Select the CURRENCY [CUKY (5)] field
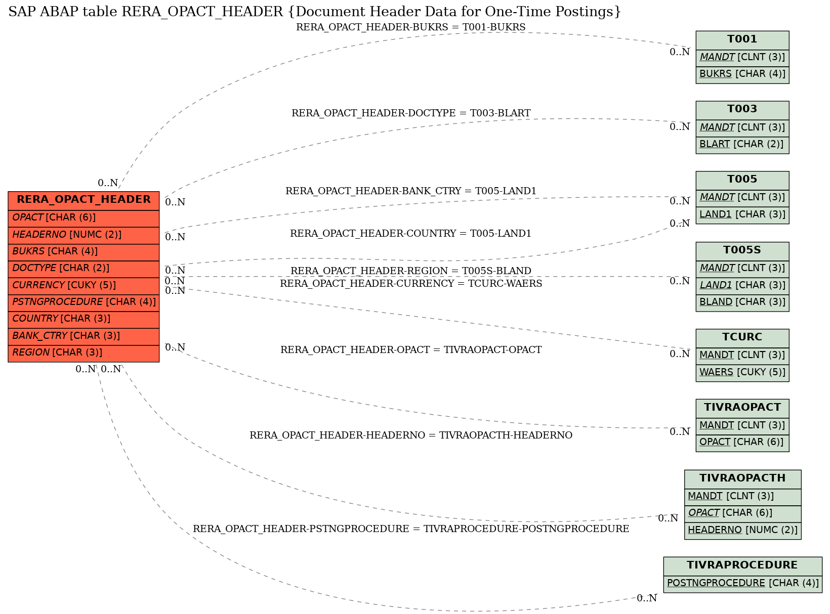The image size is (830, 614). [84, 286]
